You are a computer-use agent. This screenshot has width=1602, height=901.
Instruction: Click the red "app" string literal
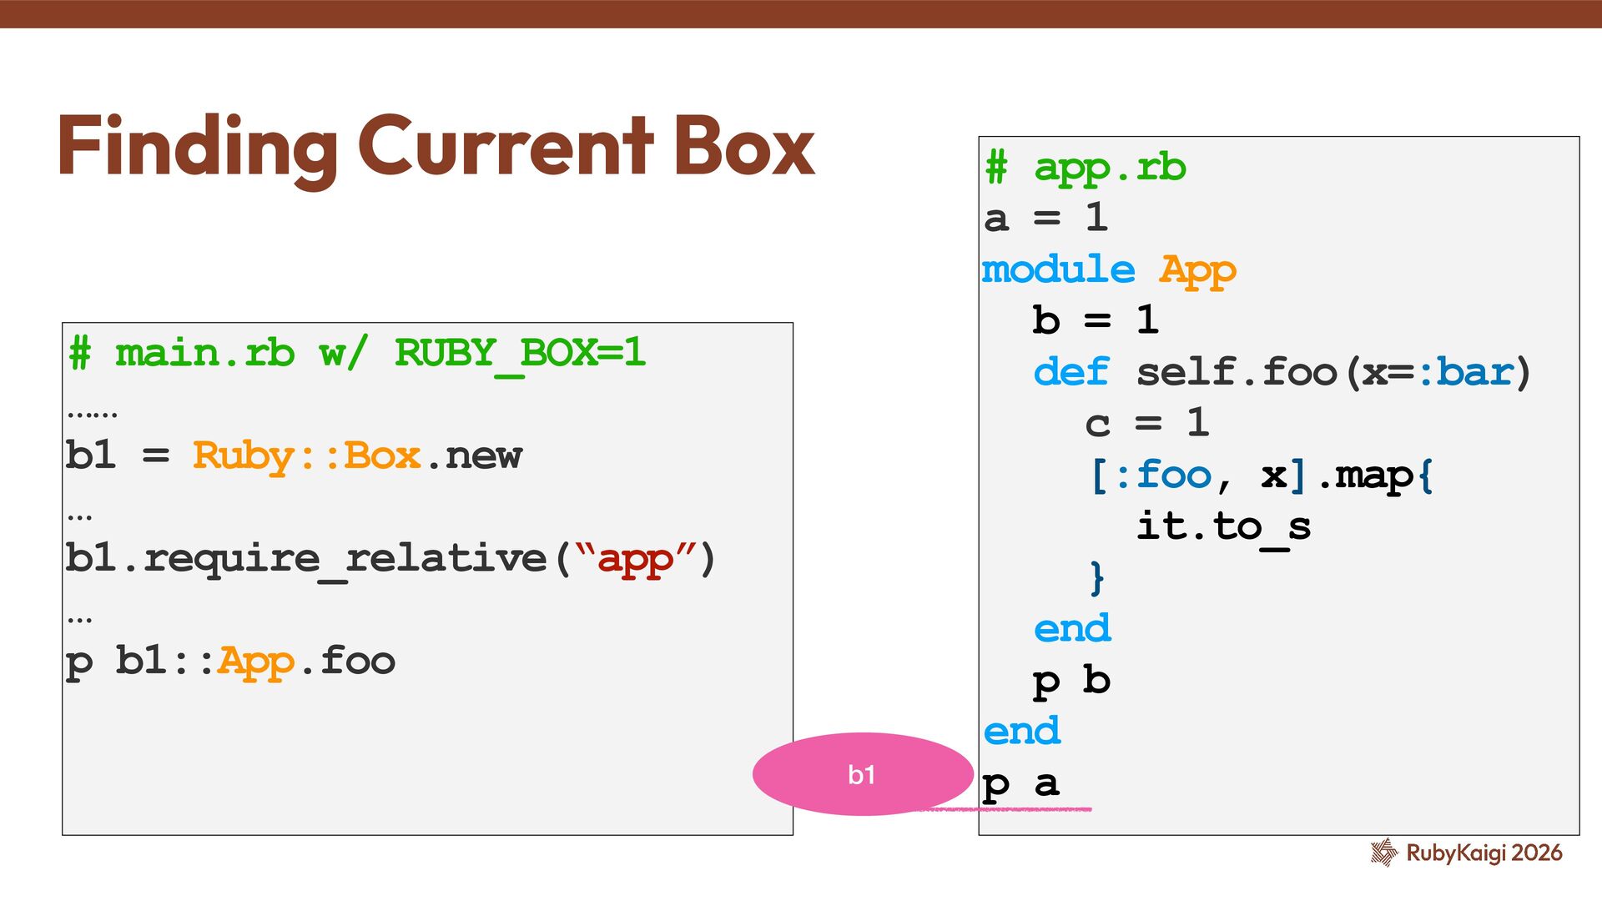(x=635, y=558)
